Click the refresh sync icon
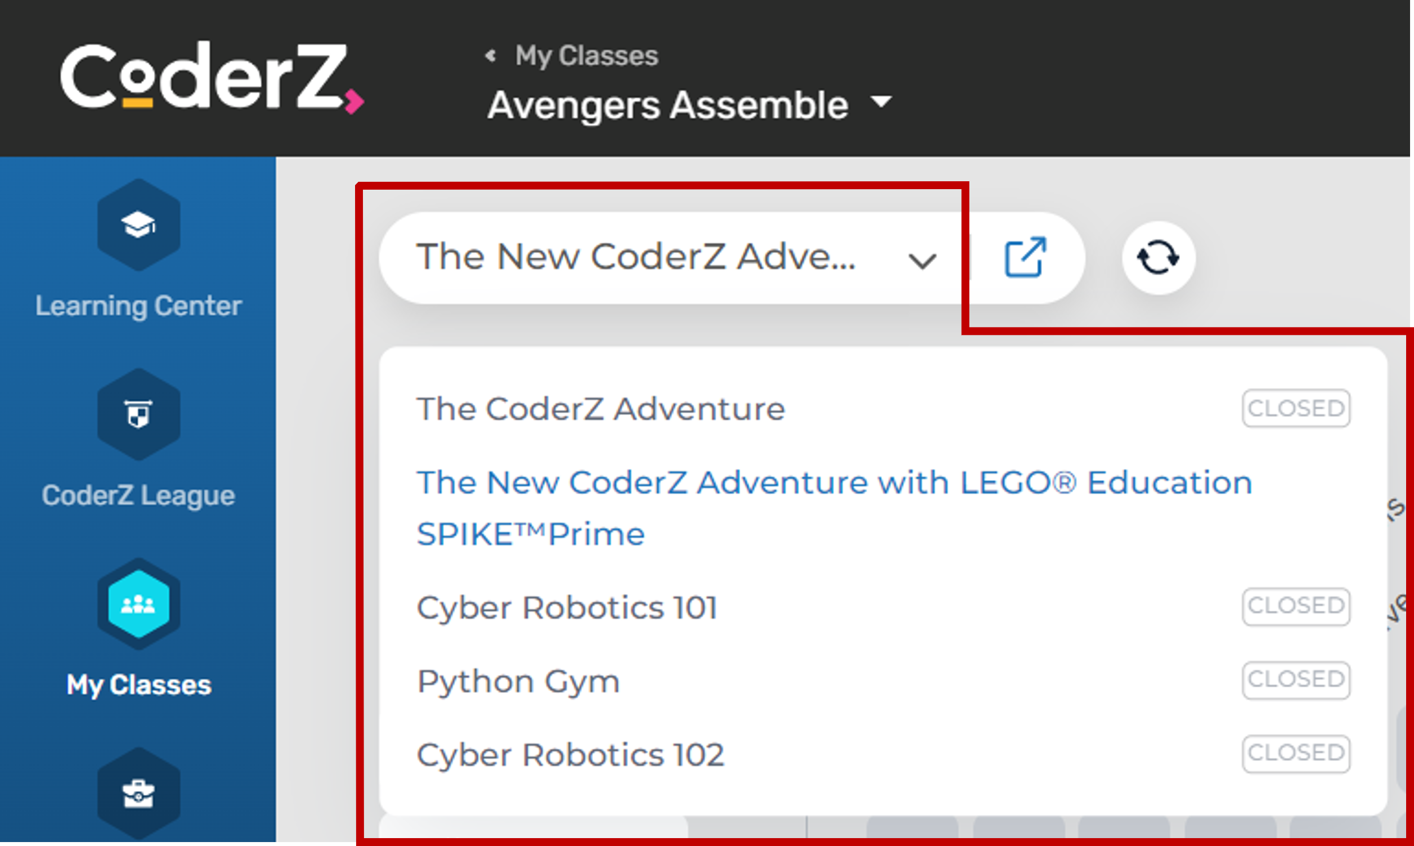1414x846 pixels. coord(1157,258)
